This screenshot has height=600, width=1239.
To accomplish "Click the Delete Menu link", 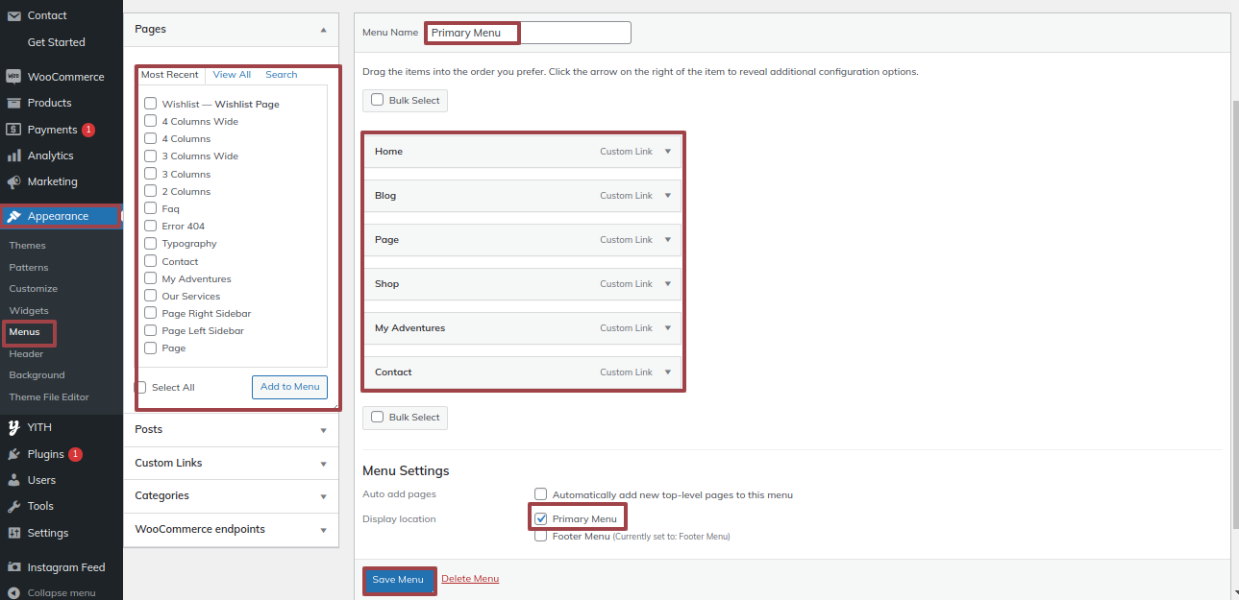I will 470,579.
